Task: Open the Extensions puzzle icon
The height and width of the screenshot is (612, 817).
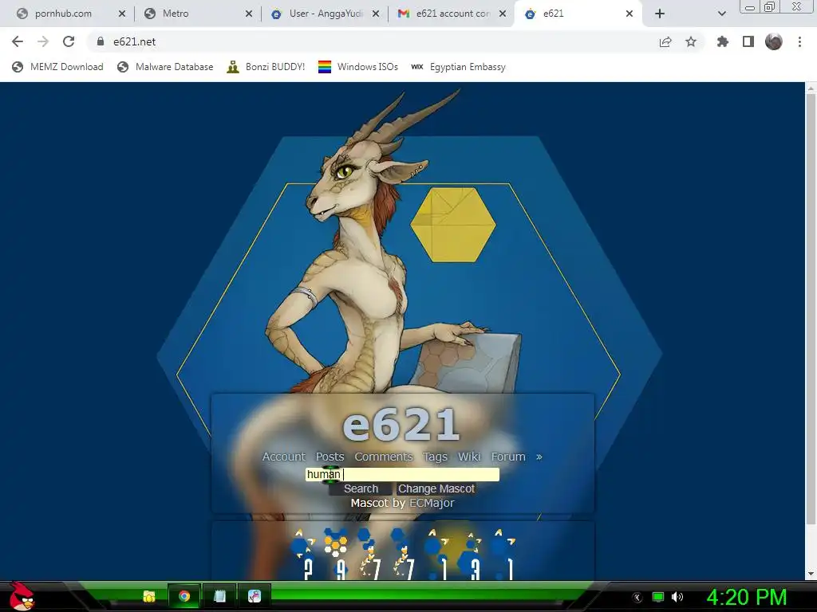Action: click(723, 41)
